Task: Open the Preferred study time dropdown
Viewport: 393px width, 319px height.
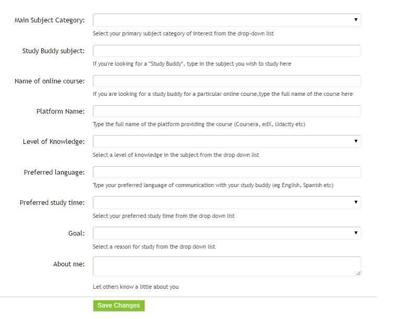Action: pos(227,202)
